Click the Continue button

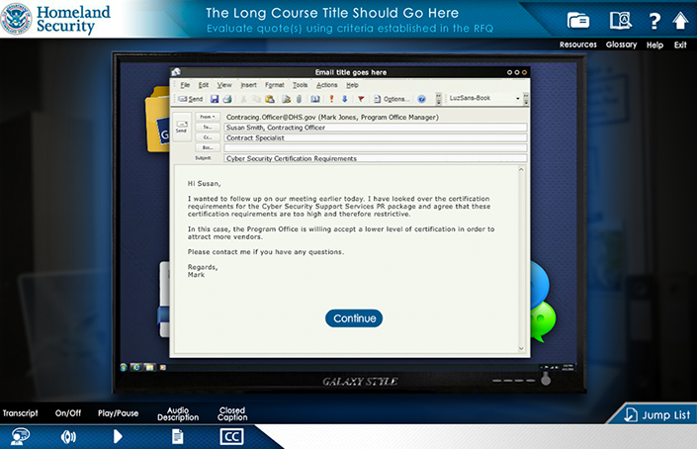(x=354, y=318)
